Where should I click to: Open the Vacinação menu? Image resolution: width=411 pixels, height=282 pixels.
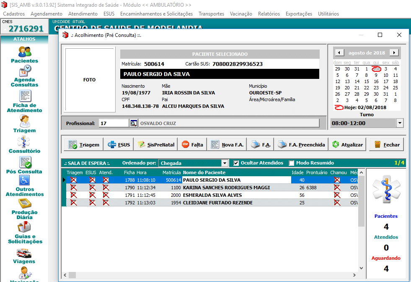click(241, 14)
